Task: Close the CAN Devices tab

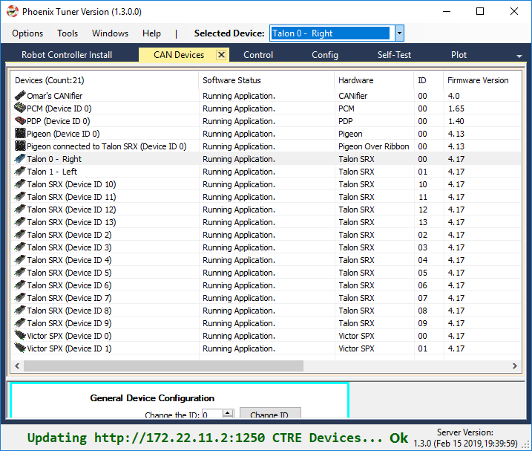Action: (221, 55)
